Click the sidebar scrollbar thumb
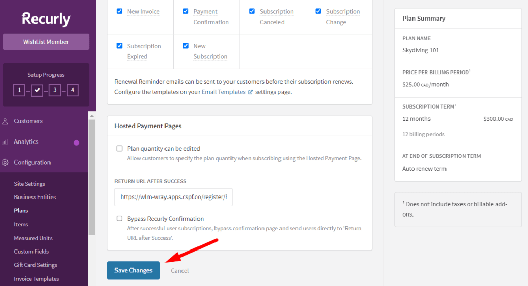Image resolution: width=528 pixels, height=286 pixels. [x=92, y=177]
